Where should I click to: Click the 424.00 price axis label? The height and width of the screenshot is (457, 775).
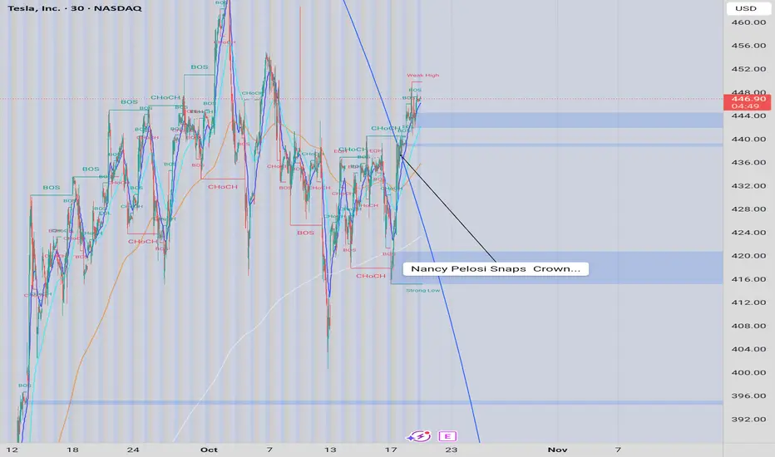(x=748, y=232)
